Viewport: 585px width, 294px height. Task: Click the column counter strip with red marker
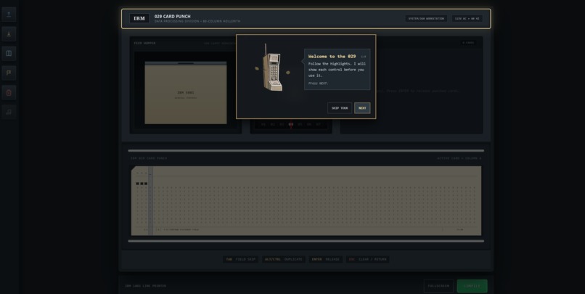[x=291, y=125]
